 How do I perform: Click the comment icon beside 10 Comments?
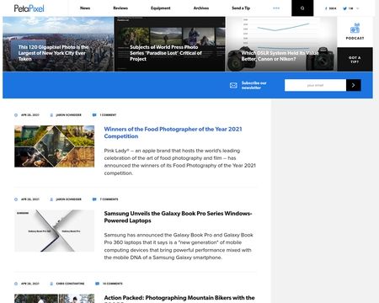pyautogui.click(x=97, y=284)
